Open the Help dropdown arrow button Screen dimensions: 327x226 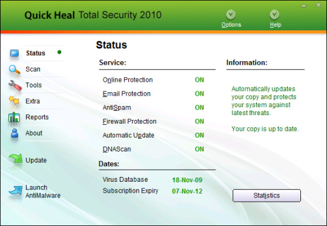pyautogui.click(x=274, y=15)
